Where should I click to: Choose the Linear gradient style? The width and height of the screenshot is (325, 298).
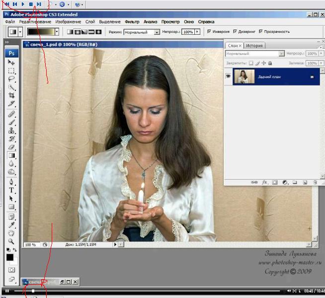pyautogui.click(x=70, y=32)
